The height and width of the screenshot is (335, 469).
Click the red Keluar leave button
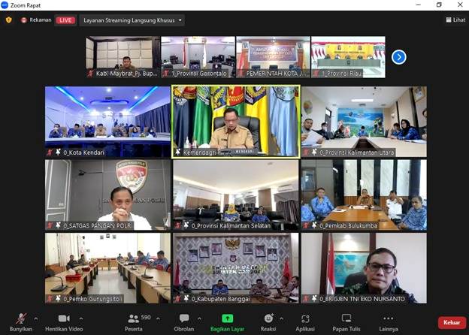tap(449, 322)
